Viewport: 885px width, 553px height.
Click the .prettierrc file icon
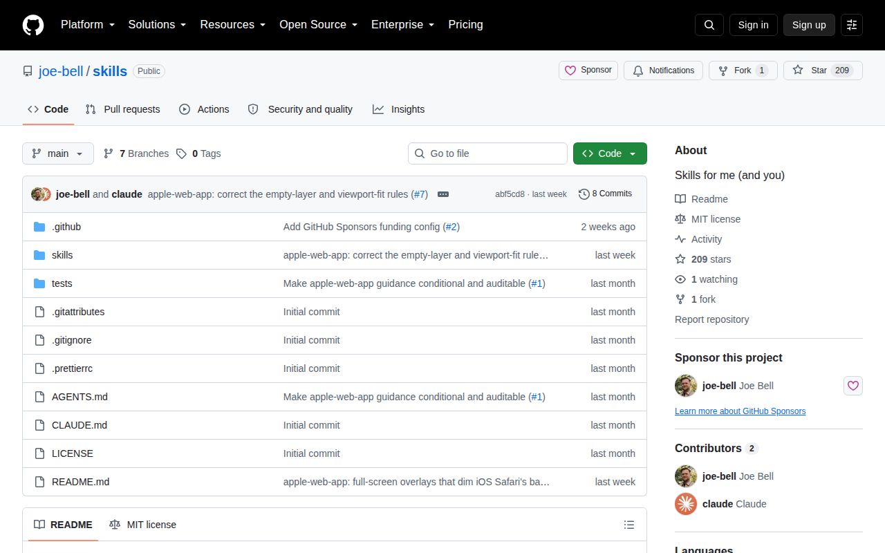coord(39,368)
